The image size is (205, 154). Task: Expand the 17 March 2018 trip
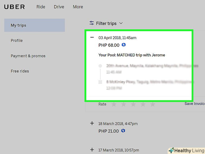[92, 150]
